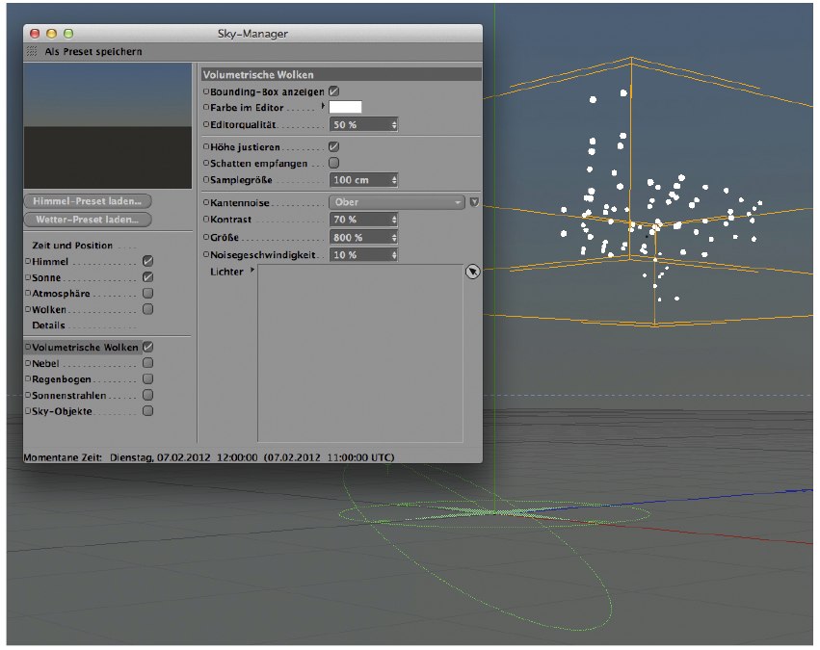Enable the Nebel checkbox

coord(148,364)
